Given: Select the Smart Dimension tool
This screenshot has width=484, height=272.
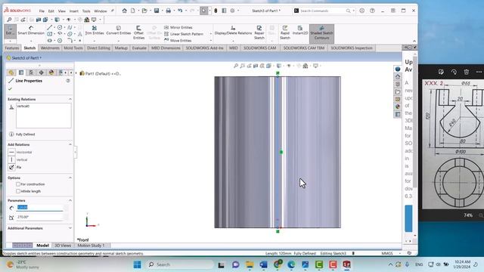Looking at the screenshot, I should [31, 30].
